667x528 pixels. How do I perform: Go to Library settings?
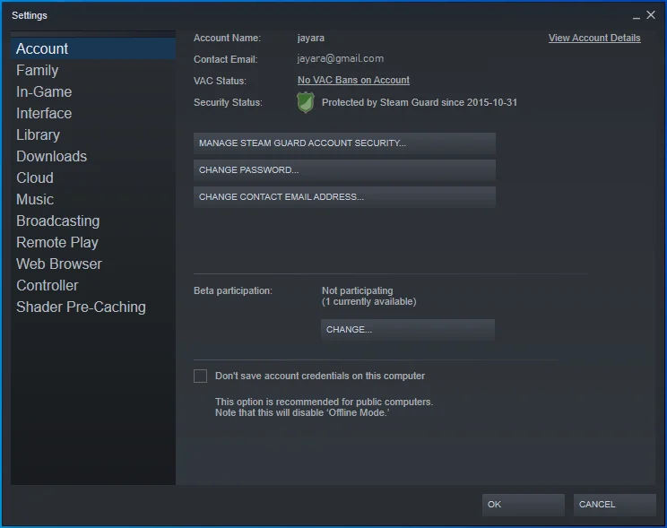click(x=93, y=134)
